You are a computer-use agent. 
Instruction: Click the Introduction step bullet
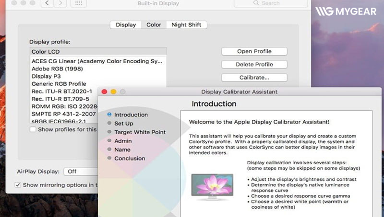click(x=110, y=115)
